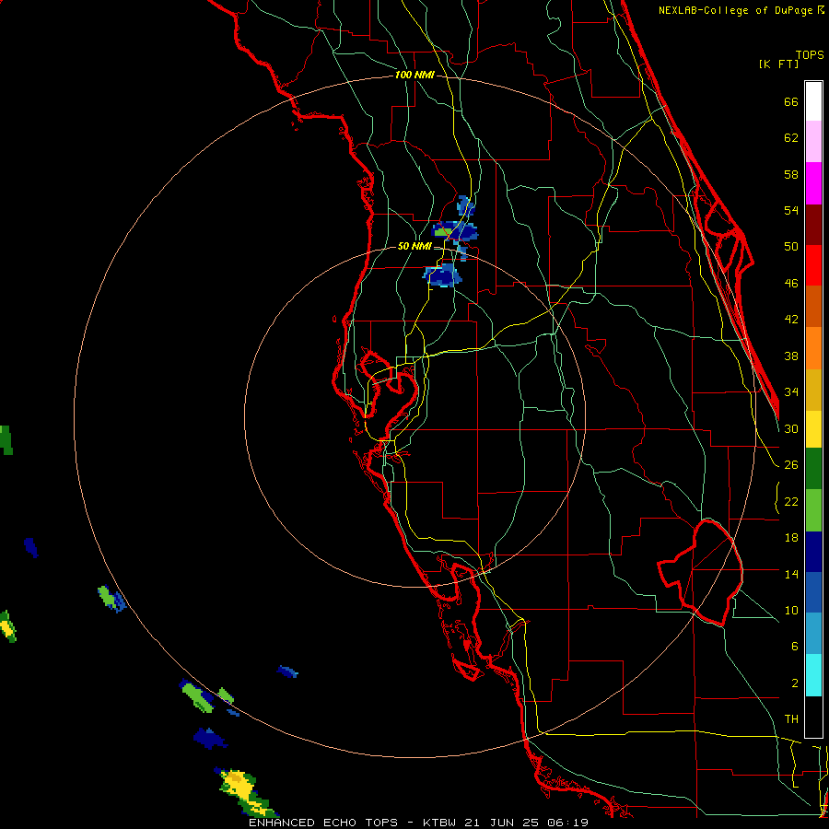829x829 pixels.
Task: Pick the bright yellow legend swatch
Action: pyautogui.click(x=813, y=429)
